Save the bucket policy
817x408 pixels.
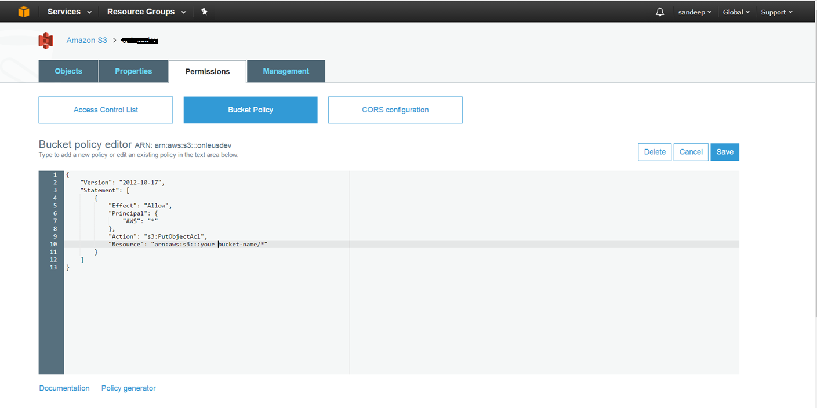point(725,152)
